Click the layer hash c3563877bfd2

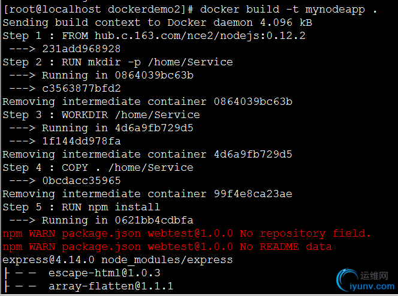82,89
